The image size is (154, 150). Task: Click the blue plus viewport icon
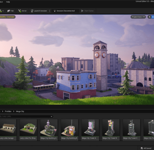pos(153,17)
